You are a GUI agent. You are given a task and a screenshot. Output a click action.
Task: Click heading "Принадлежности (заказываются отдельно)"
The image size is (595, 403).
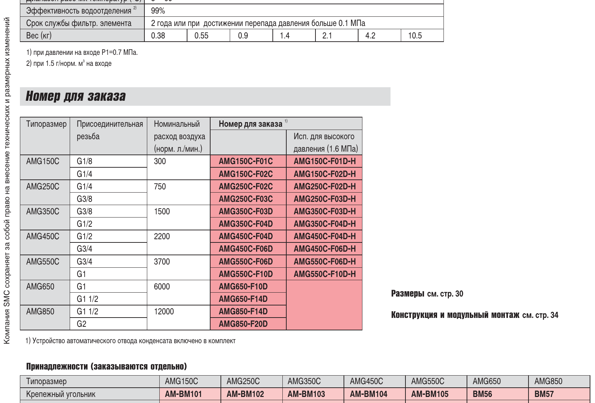[106, 366]
